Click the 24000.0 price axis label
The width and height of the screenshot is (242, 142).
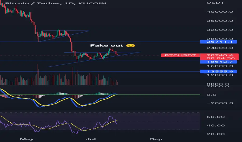click(220, 48)
